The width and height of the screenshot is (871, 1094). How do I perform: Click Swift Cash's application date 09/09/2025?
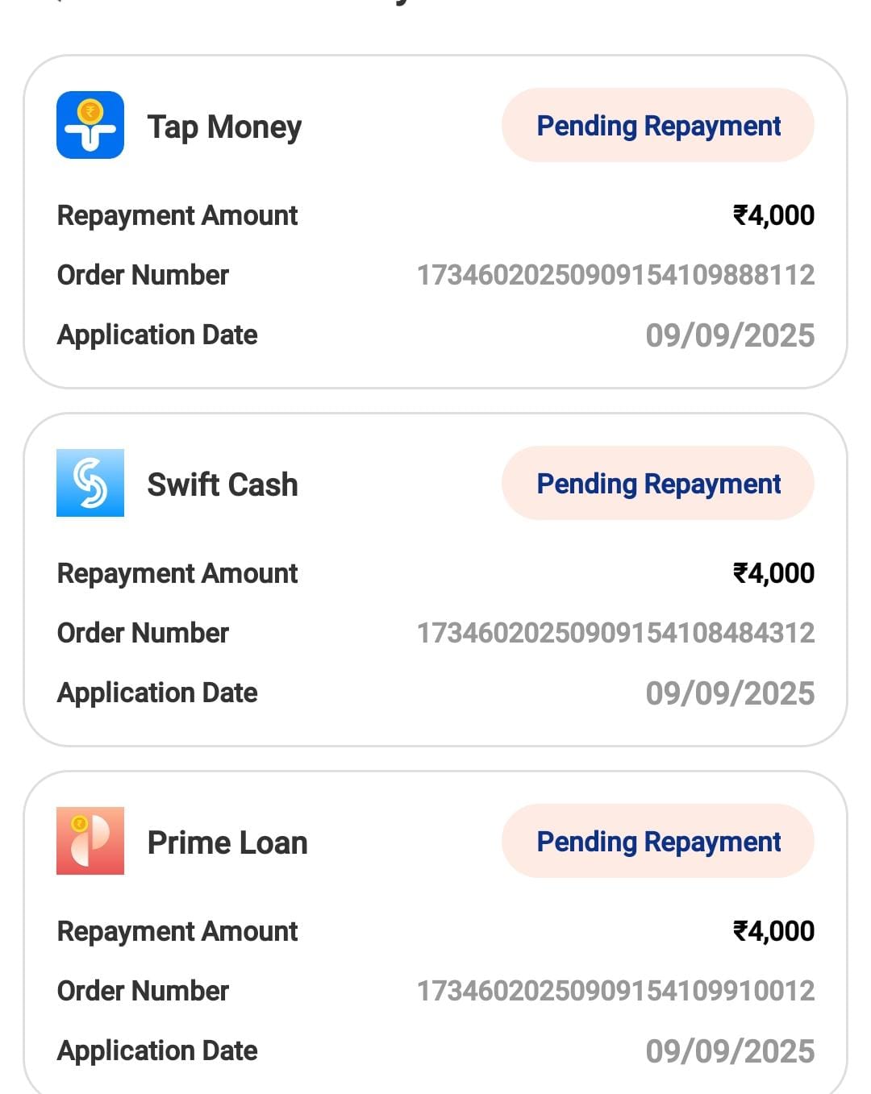pyautogui.click(x=730, y=693)
